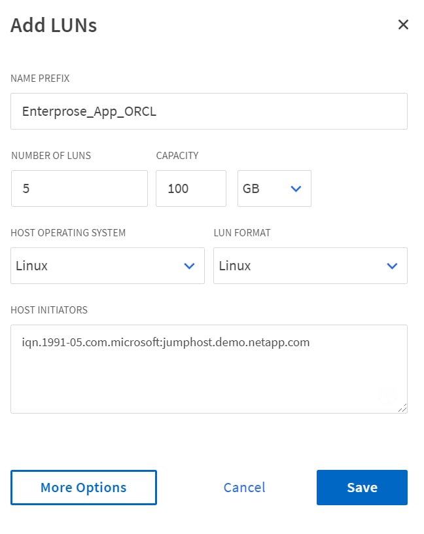Click the Host Operating System chevron arrow
Viewport: 424px width, 534px height.
click(x=189, y=266)
